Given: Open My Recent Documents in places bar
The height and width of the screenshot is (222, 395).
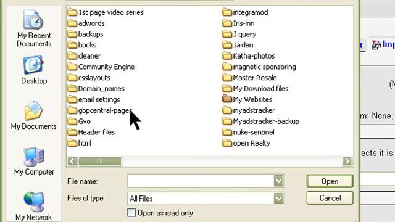Looking at the screenshot, I should (x=34, y=28).
